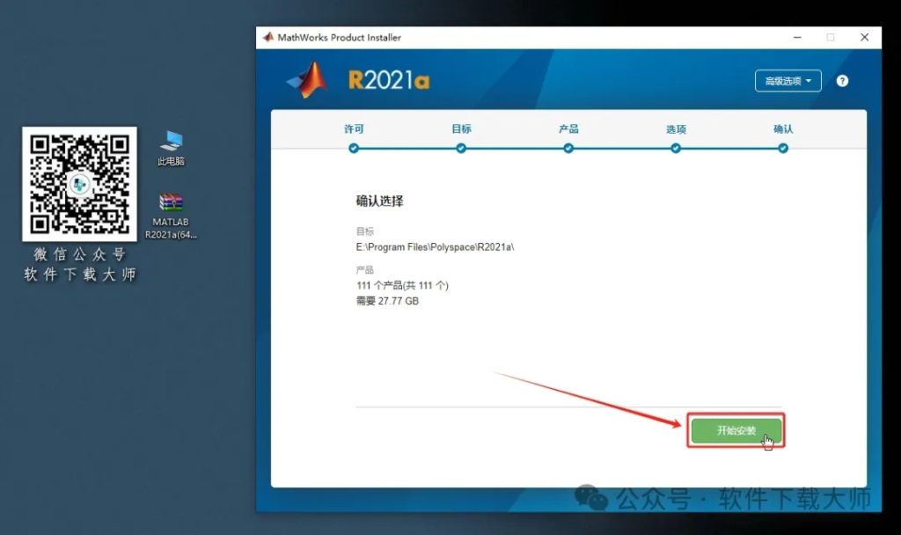The height and width of the screenshot is (535, 901).
Task: Click the 目标 step checkmark circle
Action: (x=461, y=149)
